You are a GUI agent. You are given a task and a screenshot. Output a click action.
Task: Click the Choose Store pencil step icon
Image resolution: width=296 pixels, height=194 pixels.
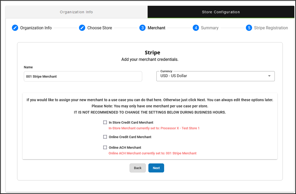(x=82, y=28)
